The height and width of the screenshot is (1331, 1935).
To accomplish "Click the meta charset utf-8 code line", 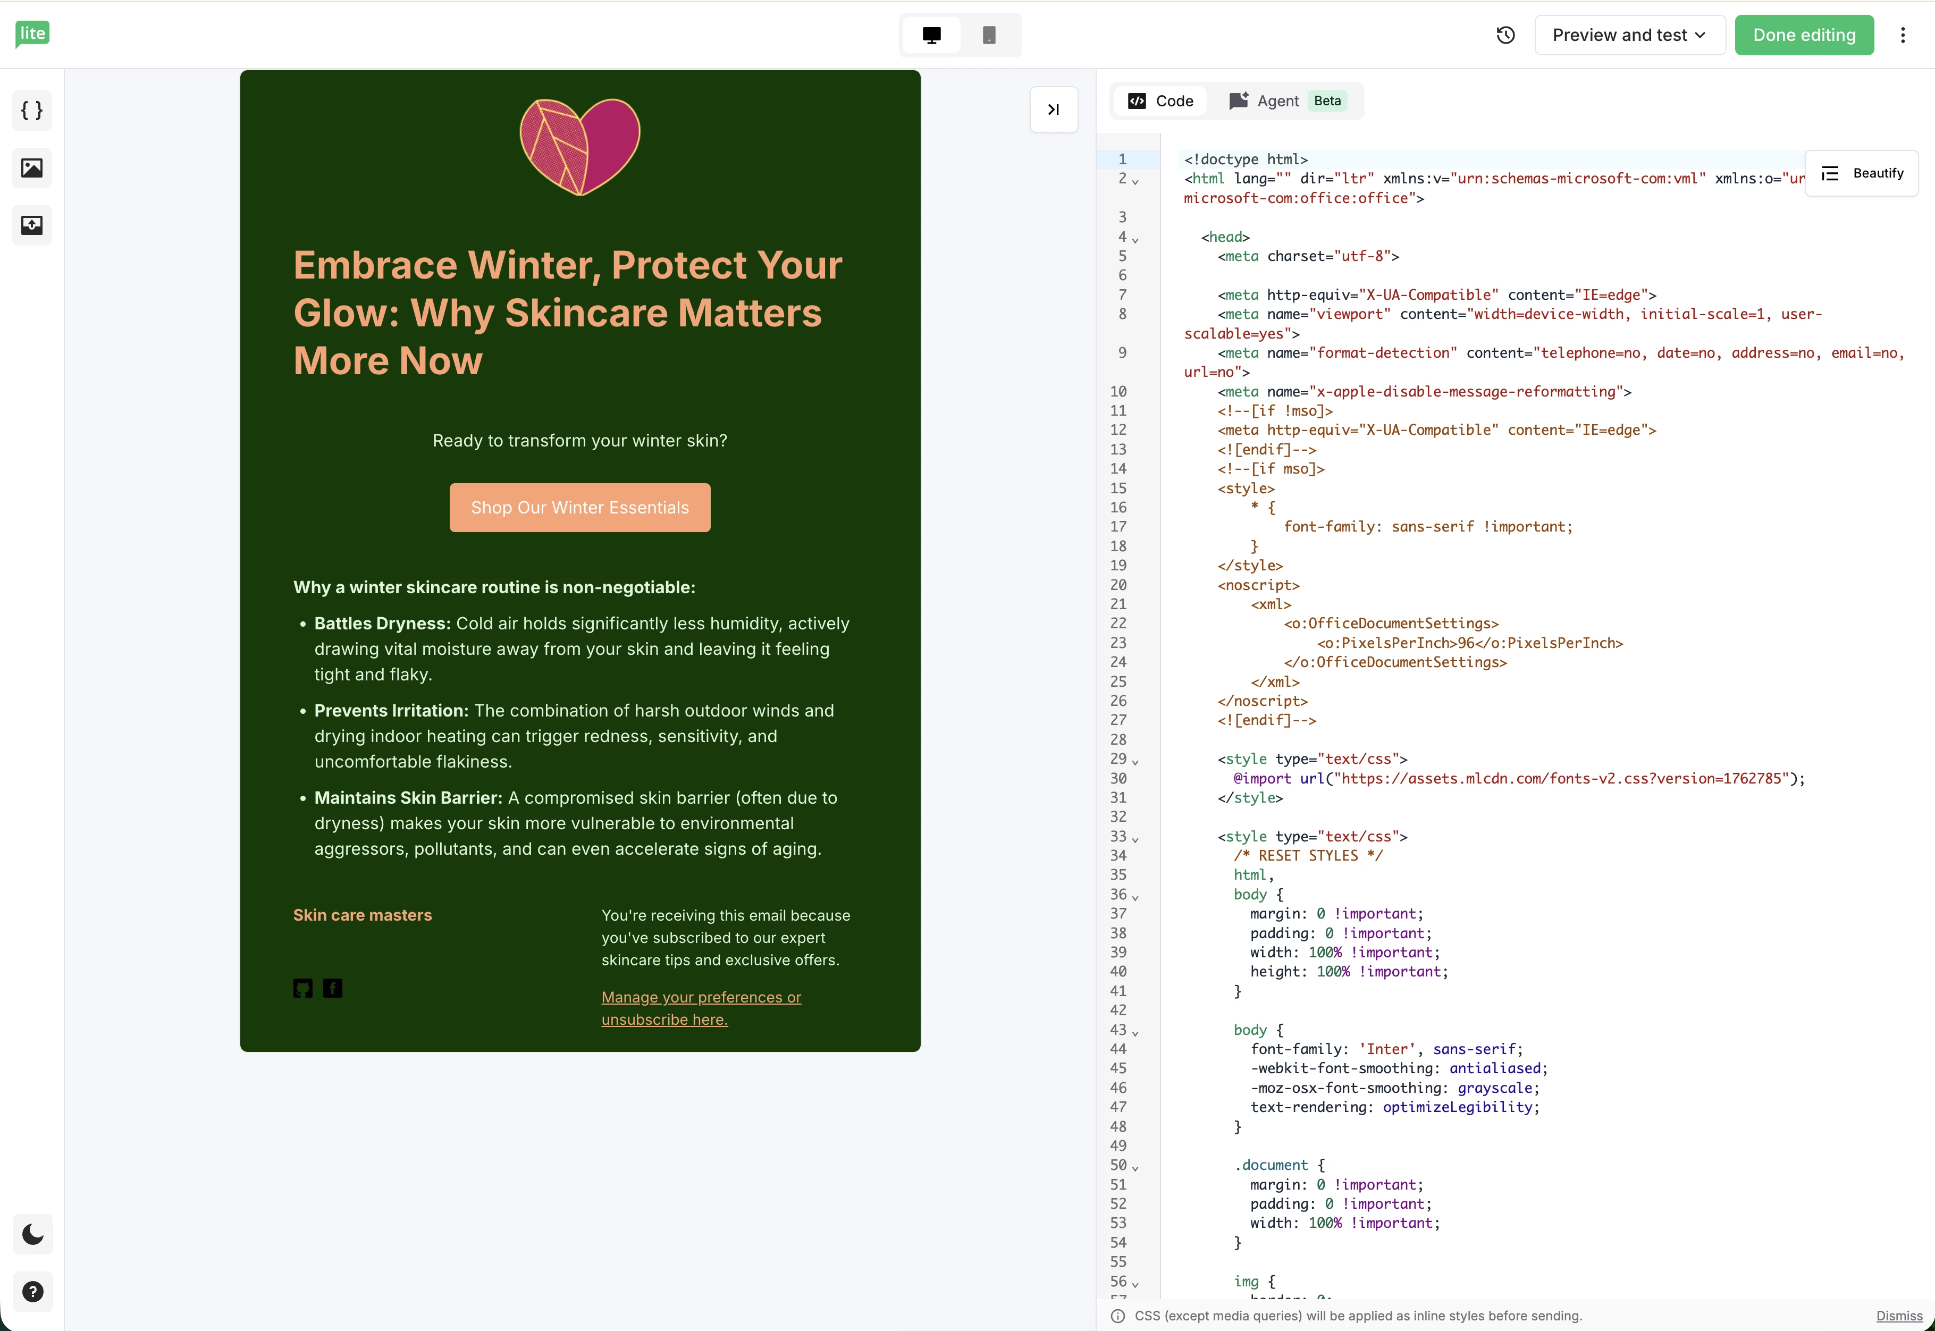I will [1308, 256].
